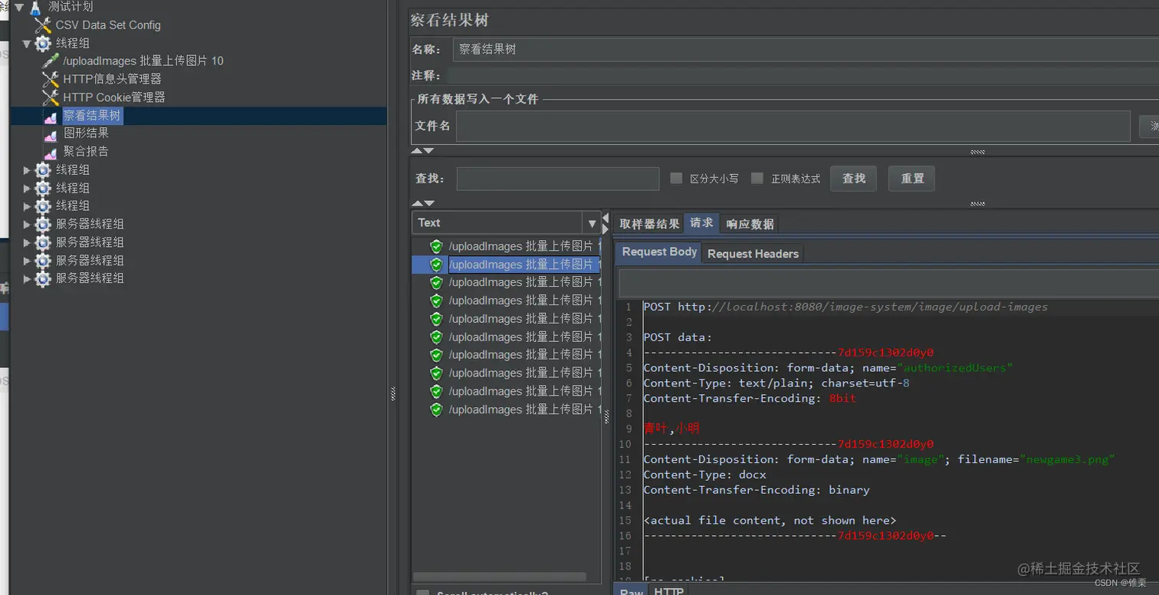Click the 'Content-Type: docx' line
Viewport: 1159px width, 595px height.
pos(704,475)
